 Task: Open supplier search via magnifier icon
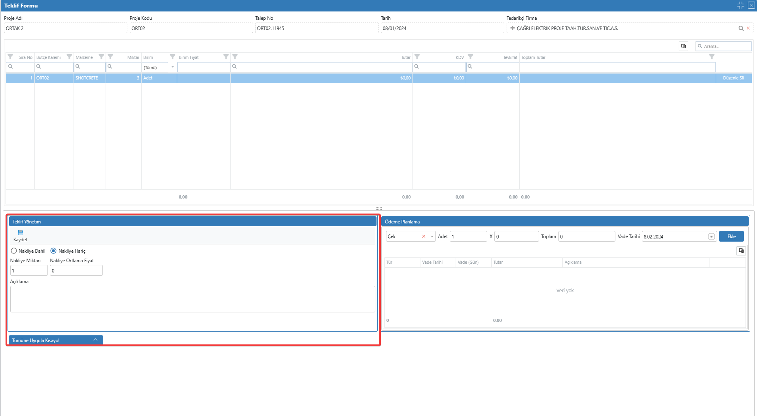tap(741, 28)
